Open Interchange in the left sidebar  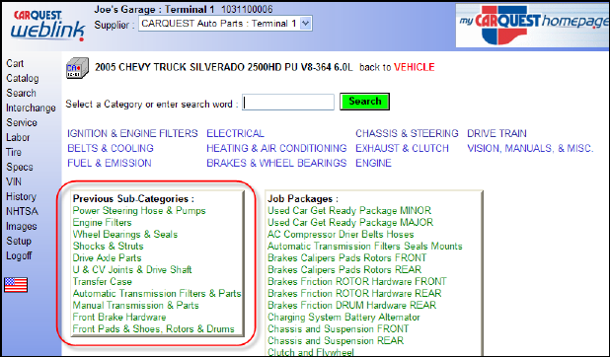point(31,107)
